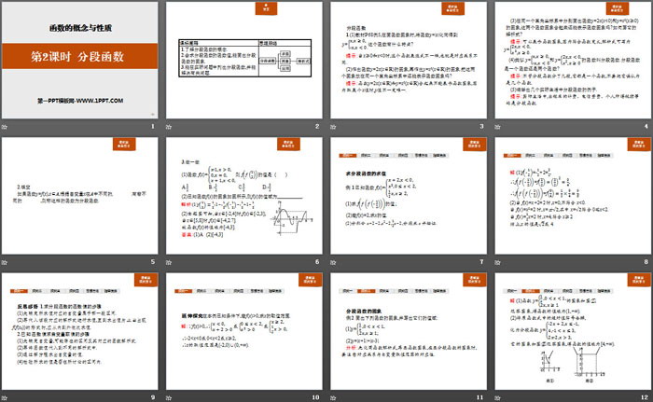
Task: Select slide 6 thumbnail with wave graph
Action: click(x=244, y=196)
